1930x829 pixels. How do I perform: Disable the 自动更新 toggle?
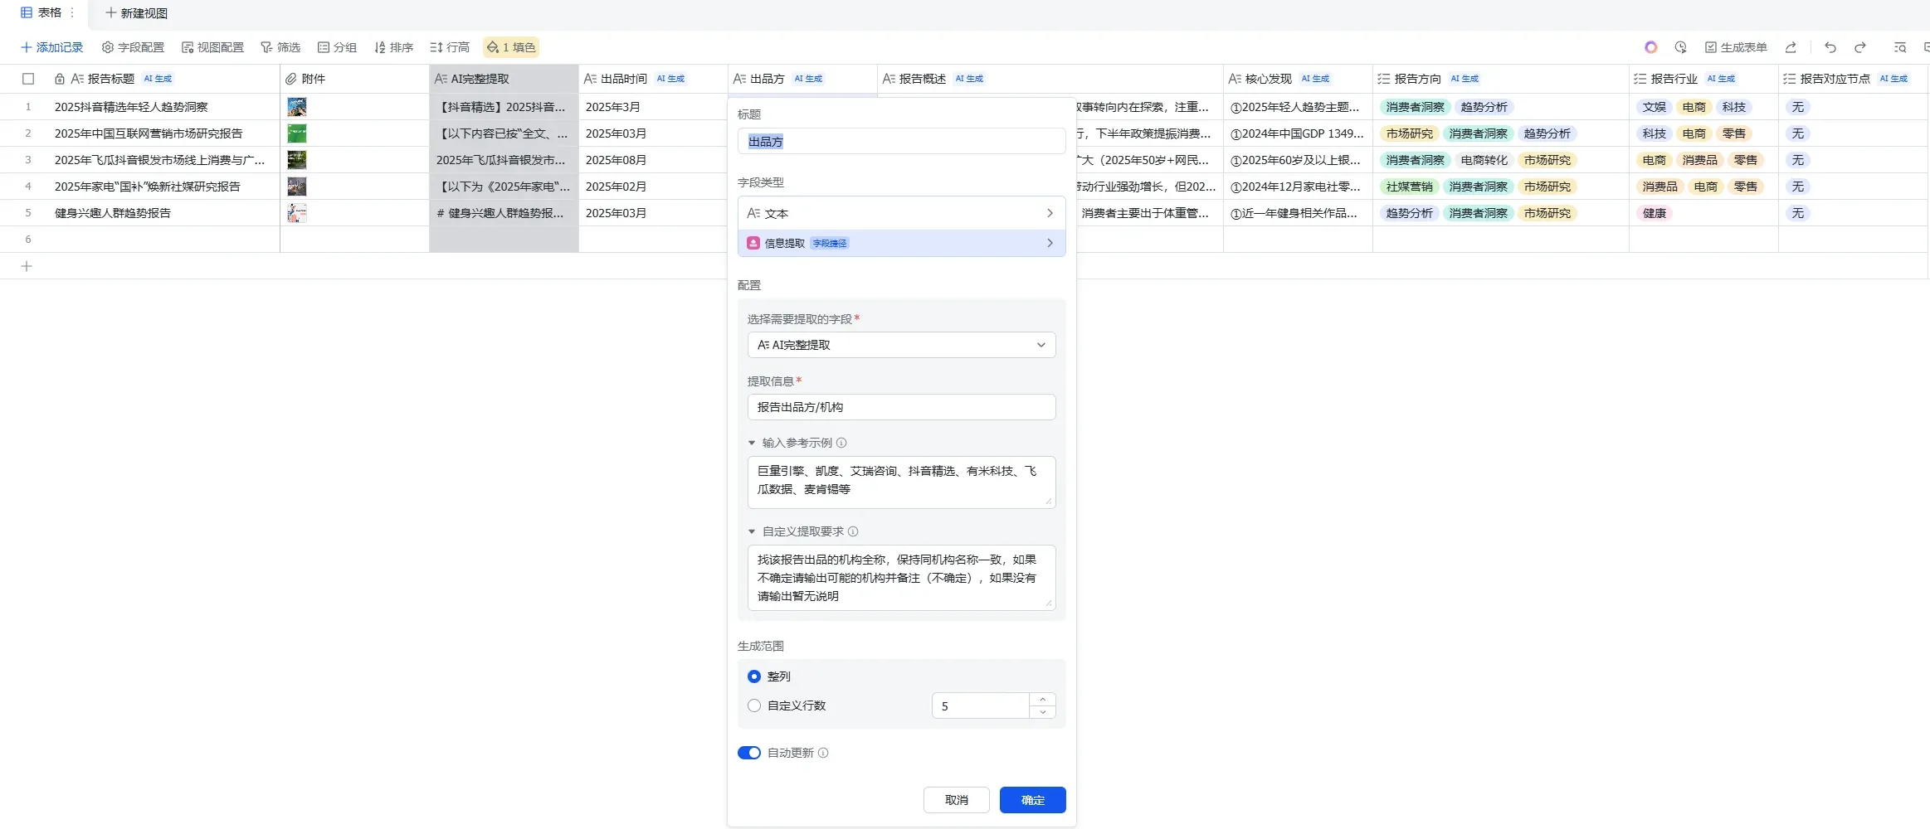(749, 753)
